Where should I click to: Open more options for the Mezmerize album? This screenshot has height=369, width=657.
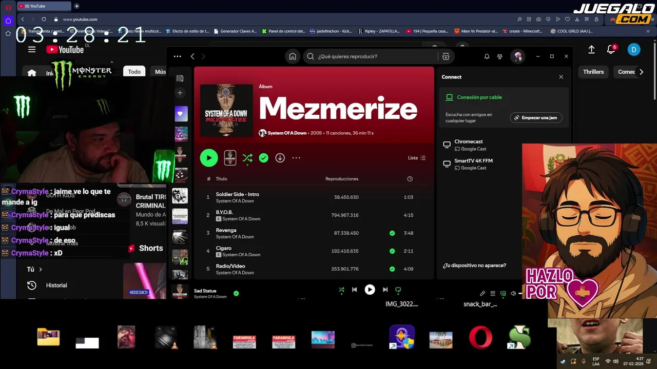tap(296, 158)
